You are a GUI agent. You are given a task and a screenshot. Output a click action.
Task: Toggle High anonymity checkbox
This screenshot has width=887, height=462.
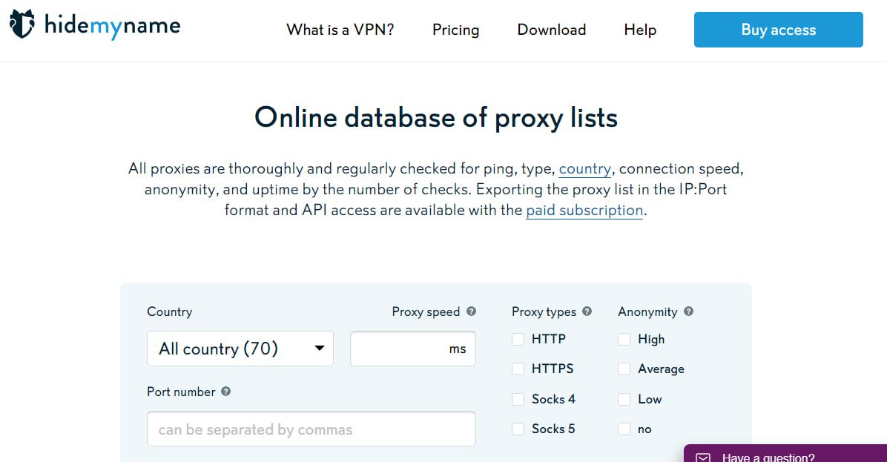coord(624,340)
